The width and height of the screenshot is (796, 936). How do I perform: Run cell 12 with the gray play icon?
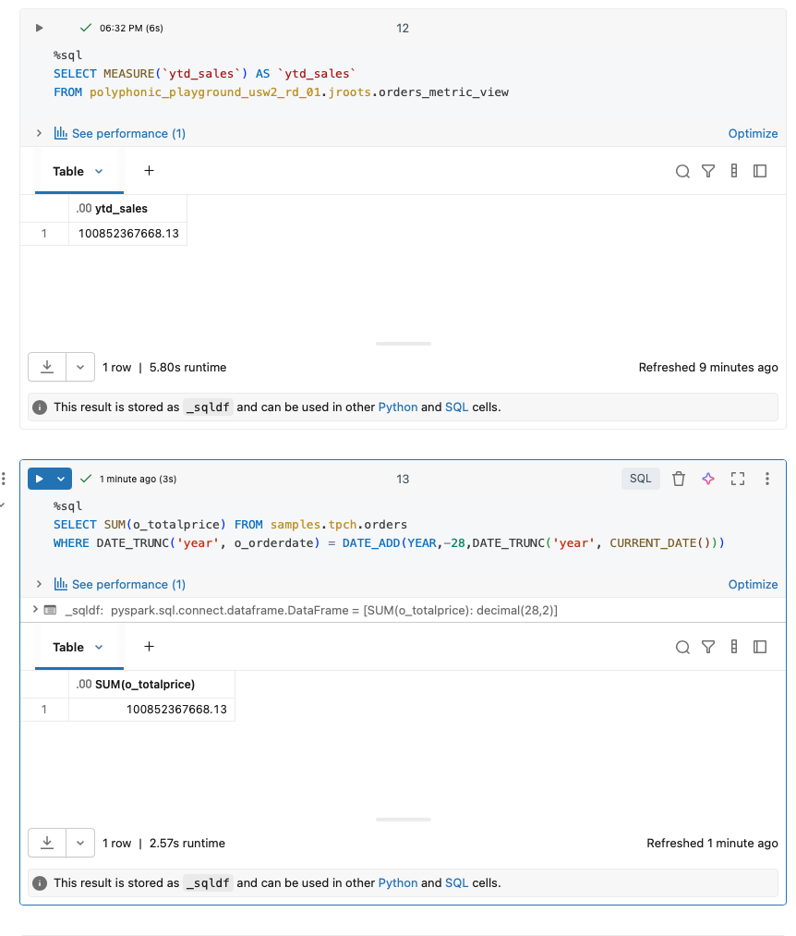coord(40,28)
